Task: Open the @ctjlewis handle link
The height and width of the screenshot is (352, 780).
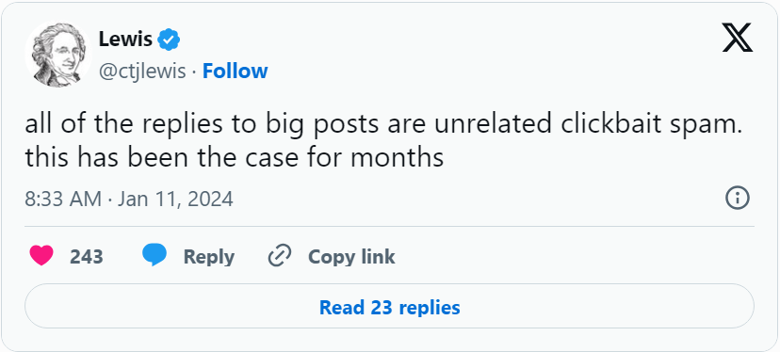Action: [142, 72]
